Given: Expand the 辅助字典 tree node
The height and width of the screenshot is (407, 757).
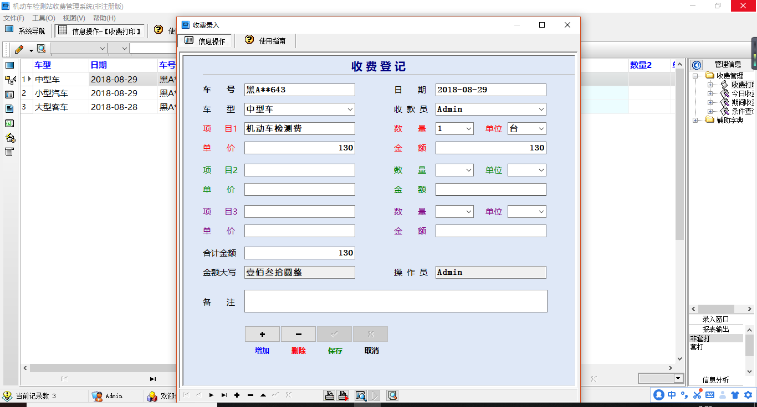Looking at the screenshot, I should [695, 120].
